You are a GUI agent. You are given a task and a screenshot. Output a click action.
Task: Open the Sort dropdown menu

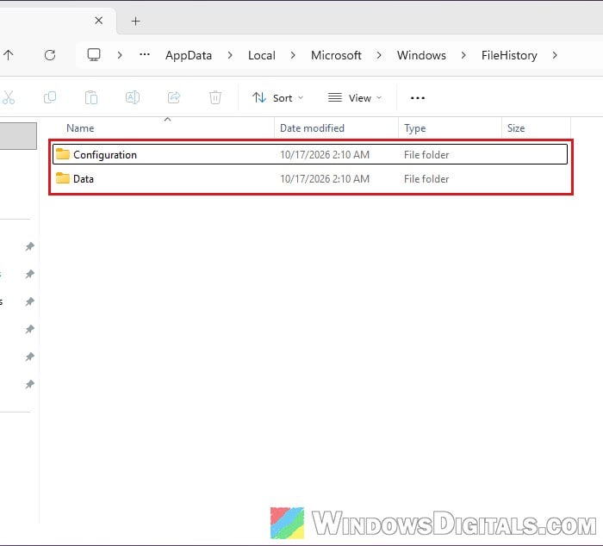click(278, 98)
